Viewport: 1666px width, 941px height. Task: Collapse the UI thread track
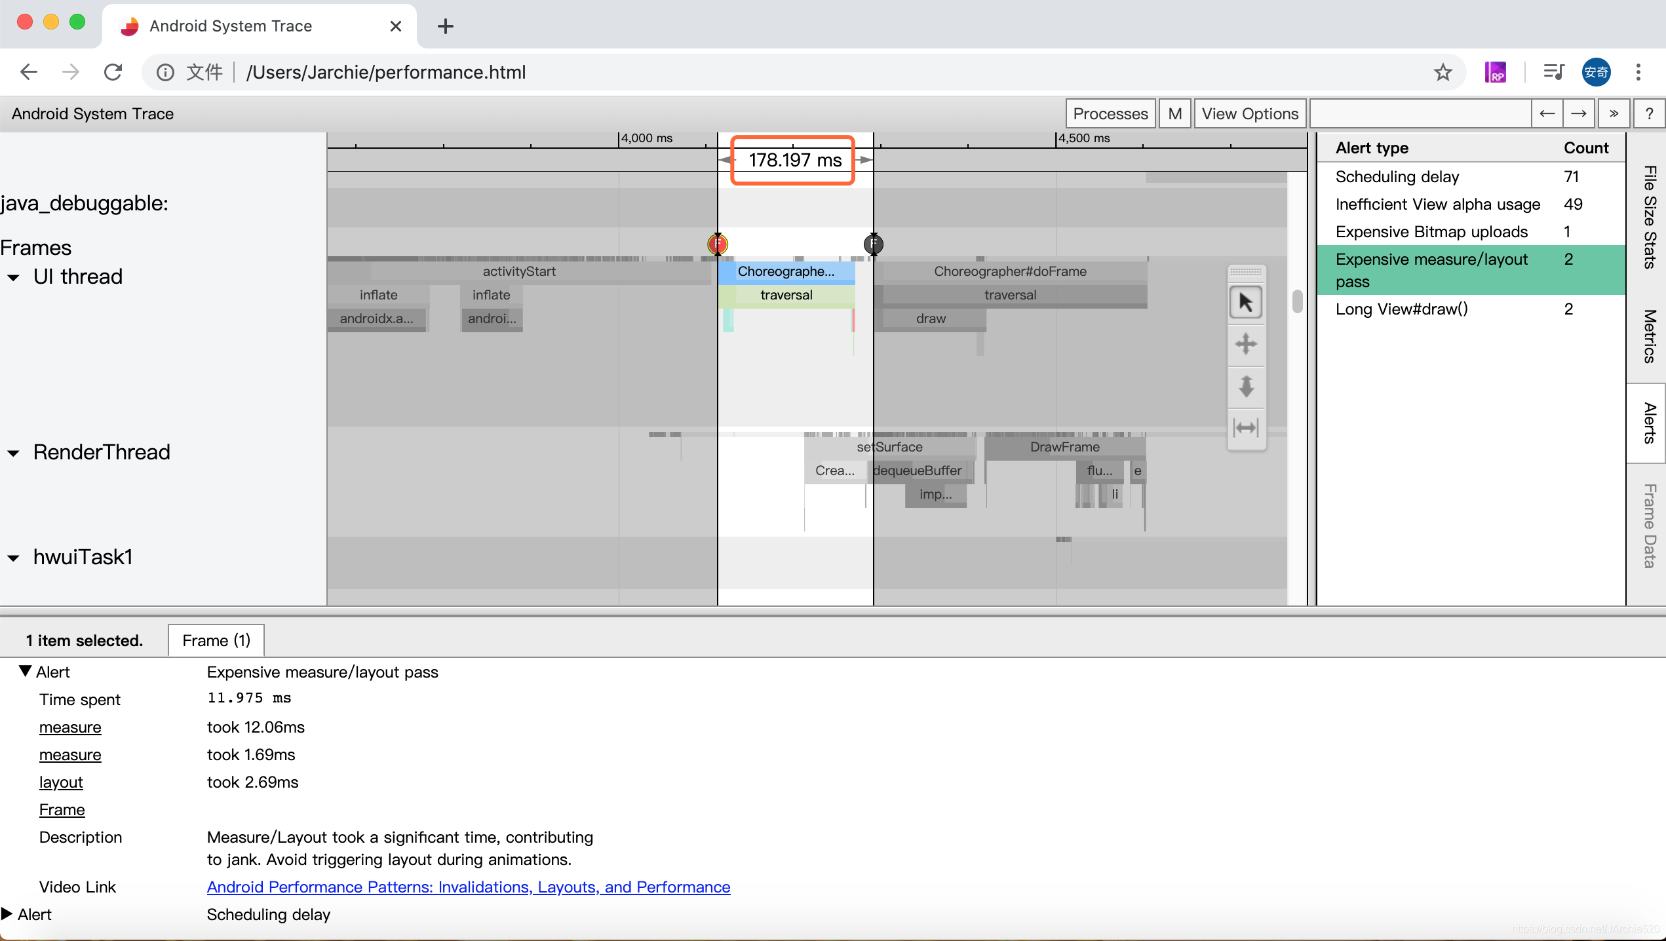[x=13, y=277]
